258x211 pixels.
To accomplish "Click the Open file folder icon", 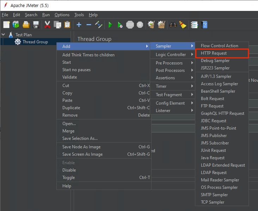I will point(26,25).
